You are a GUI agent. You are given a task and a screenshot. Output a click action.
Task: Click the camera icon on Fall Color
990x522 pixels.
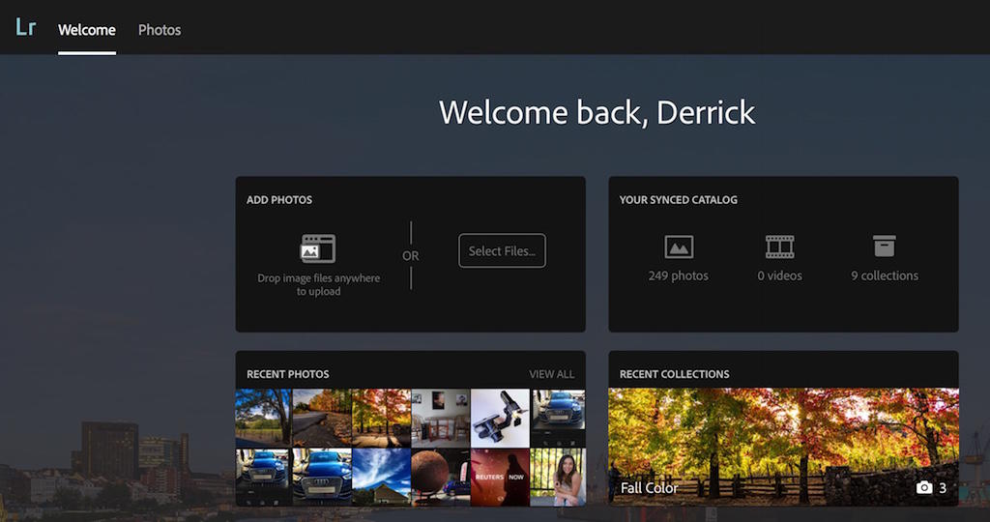(923, 488)
